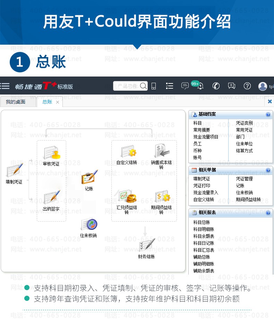Open 常用摘要 link
Screen dimensions: 274x322
[x=202, y=130]
